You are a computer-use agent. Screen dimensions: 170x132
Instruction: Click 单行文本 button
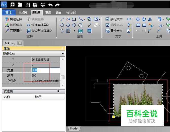114,25
